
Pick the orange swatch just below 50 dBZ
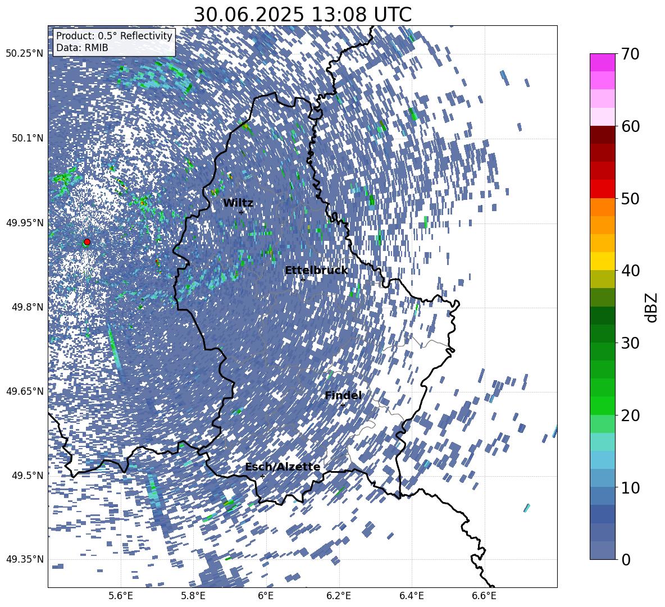click(x=602, y=207)
